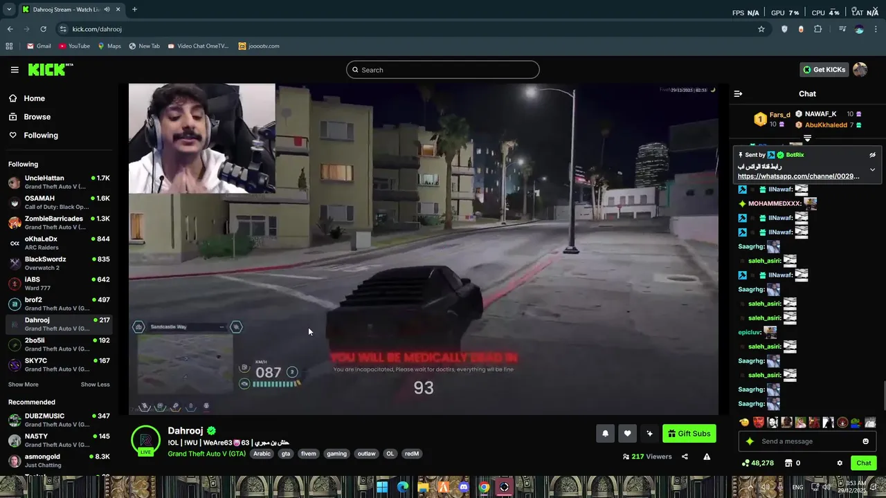Collapse the chat panel with arrow icon
The width and height of the screenshot is (886, 498).
(738, 93)
